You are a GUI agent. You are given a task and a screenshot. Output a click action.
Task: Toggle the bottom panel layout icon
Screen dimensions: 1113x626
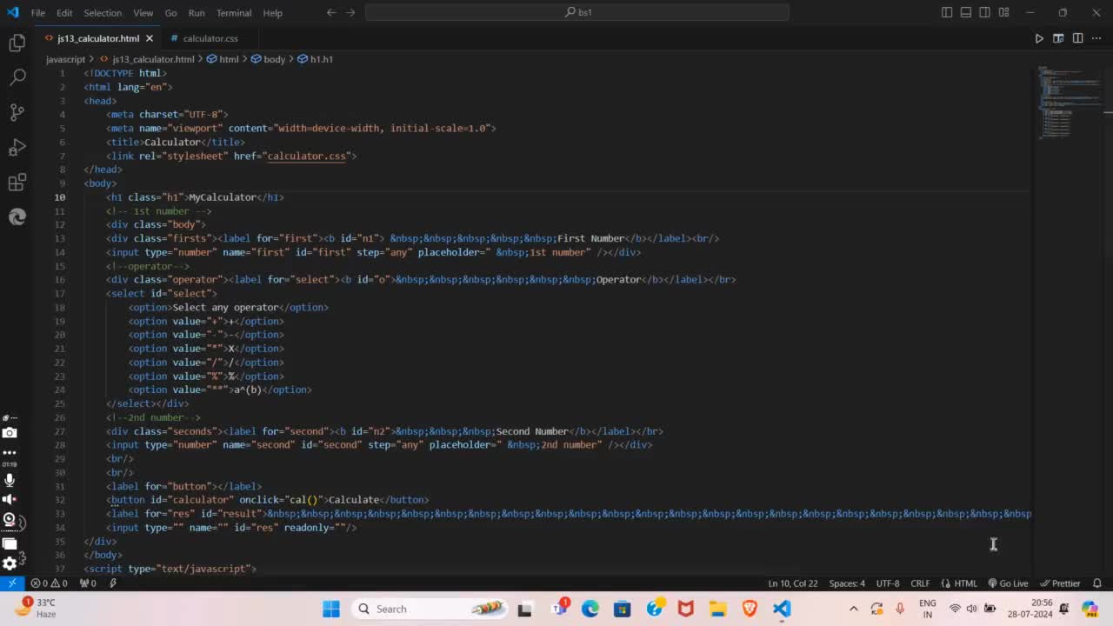point(966,12)
